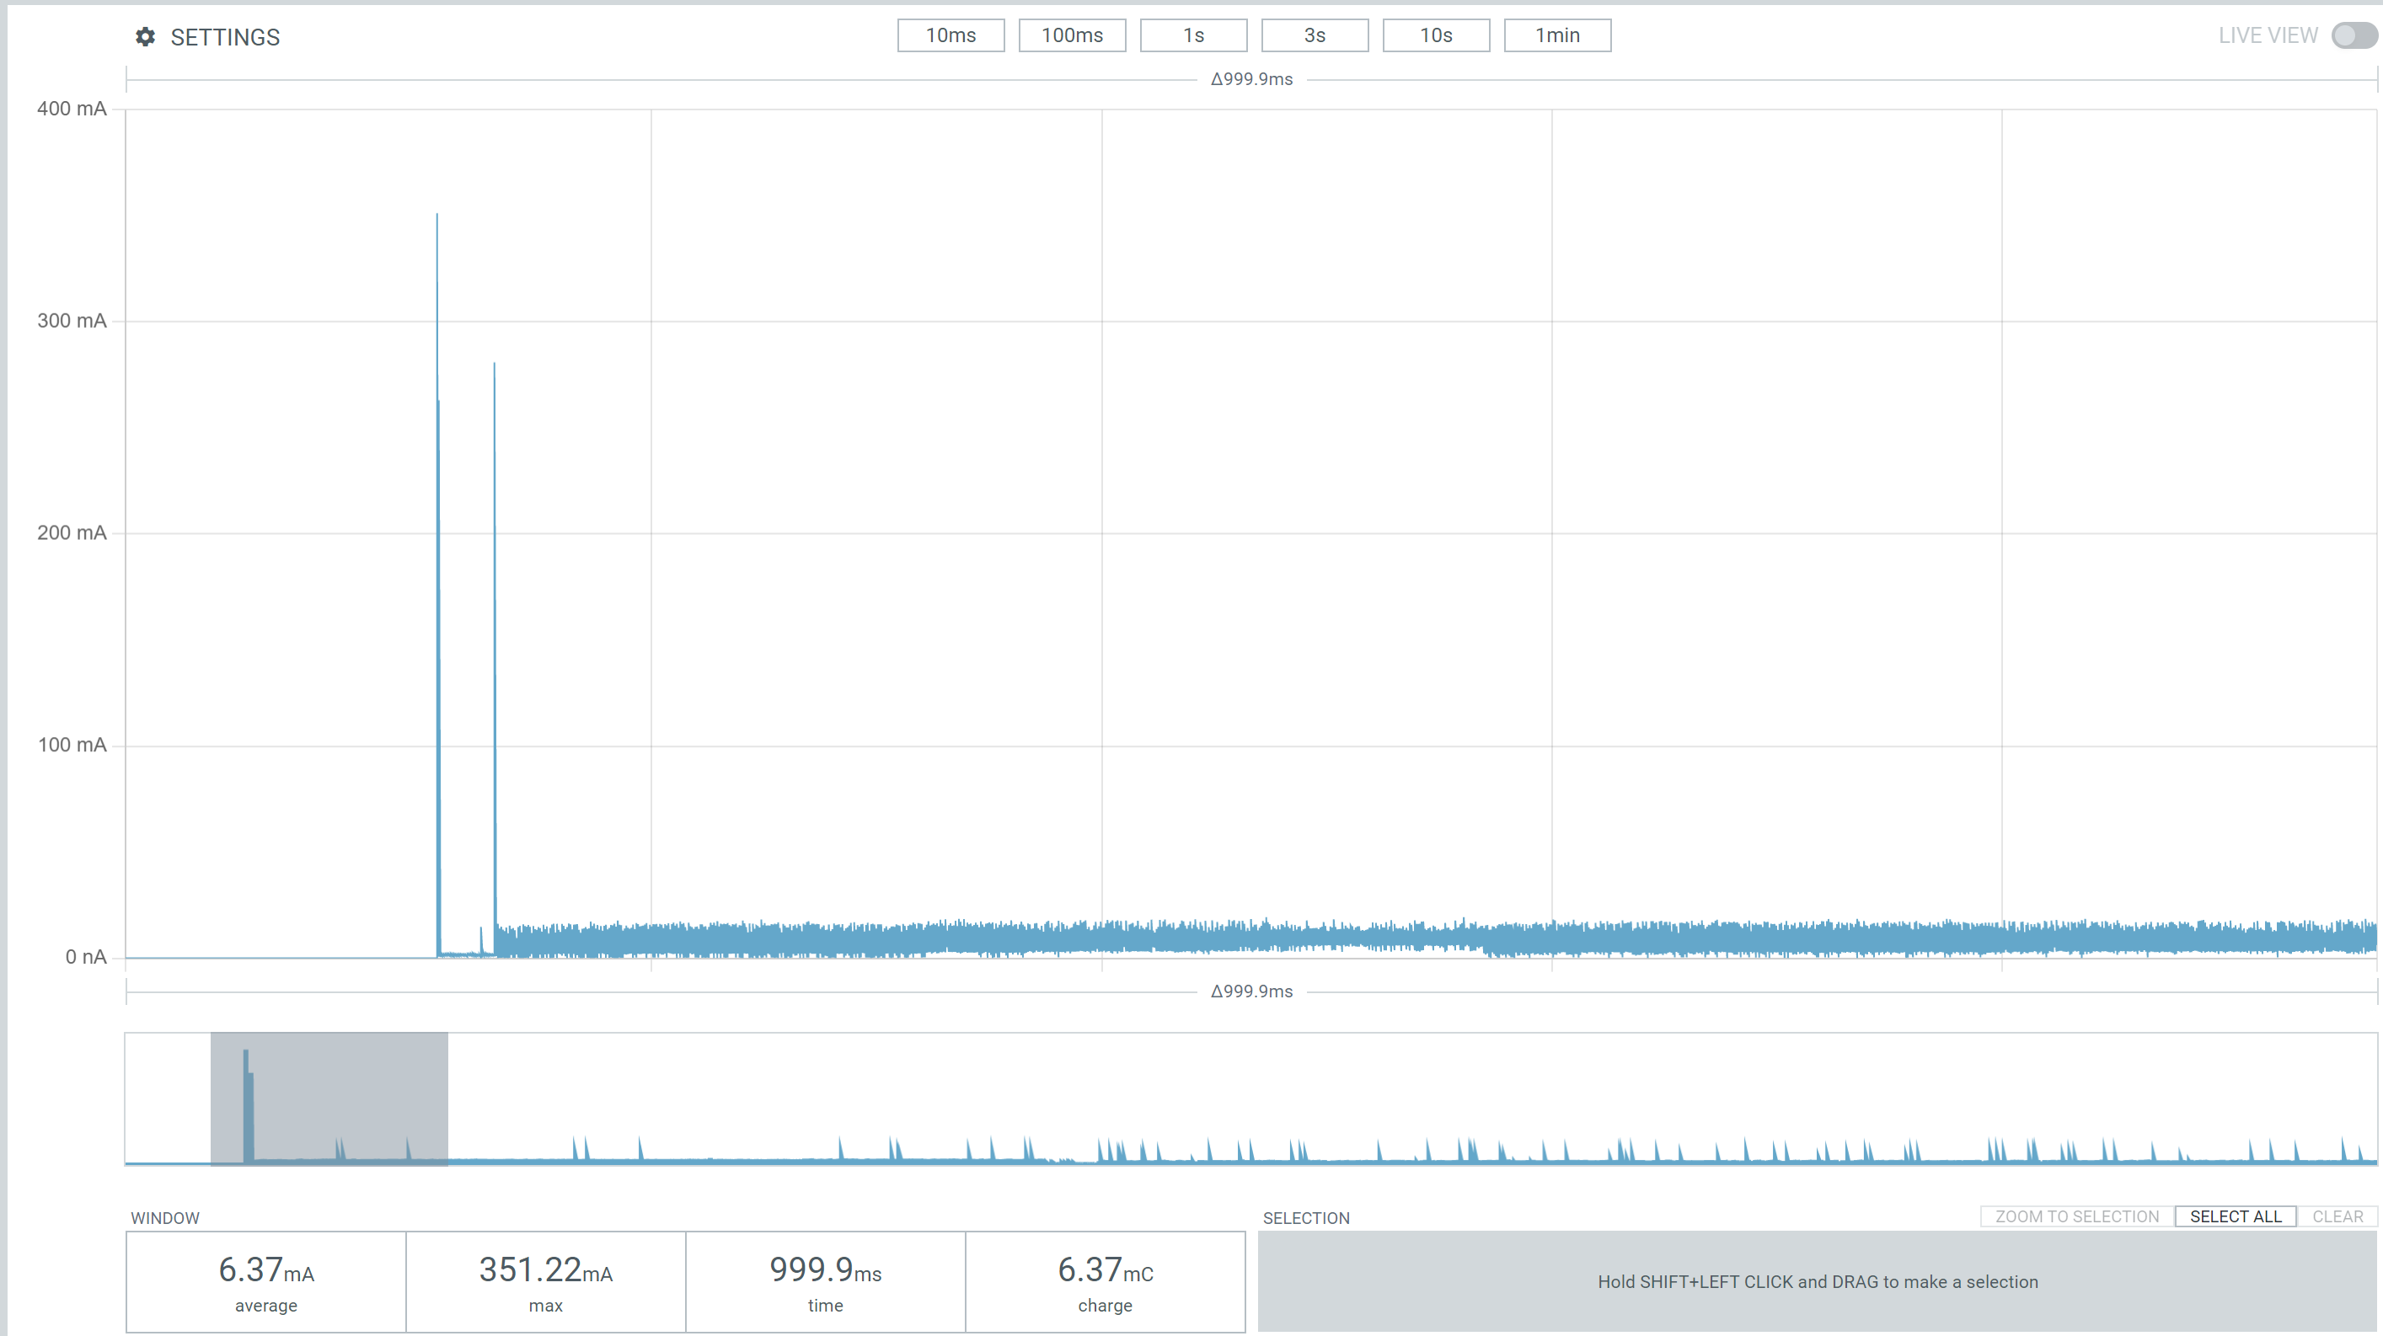Click the 0 nA axis label

click(85, 957)
